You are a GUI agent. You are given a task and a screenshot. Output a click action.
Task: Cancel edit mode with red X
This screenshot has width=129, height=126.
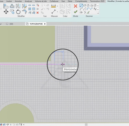click(x=75, y=6)
